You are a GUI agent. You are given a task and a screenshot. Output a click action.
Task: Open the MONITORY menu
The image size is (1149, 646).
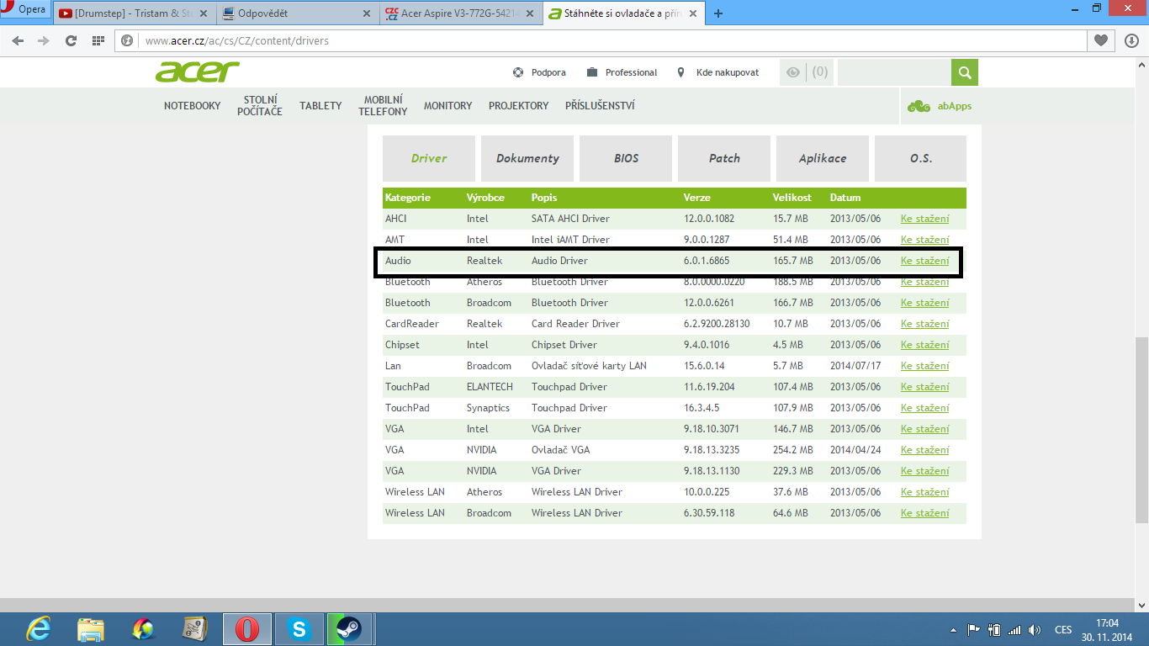[447, 106]
